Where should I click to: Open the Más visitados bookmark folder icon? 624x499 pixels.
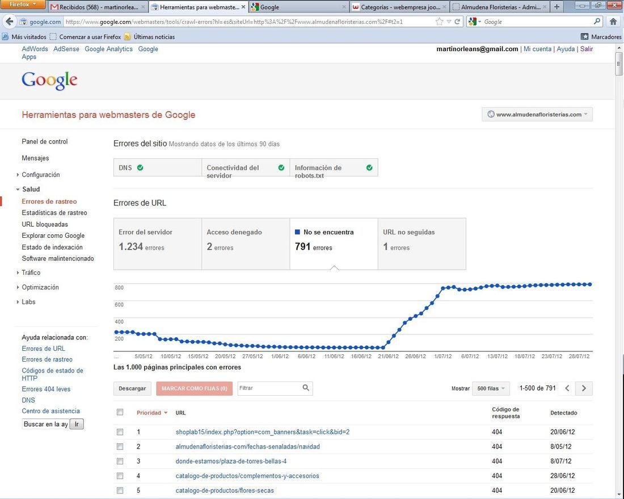(5, 37)
